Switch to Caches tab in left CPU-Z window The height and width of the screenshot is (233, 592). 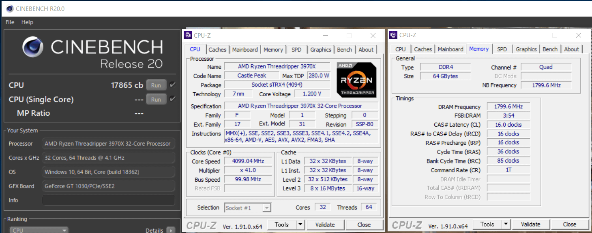coord(217,50)
